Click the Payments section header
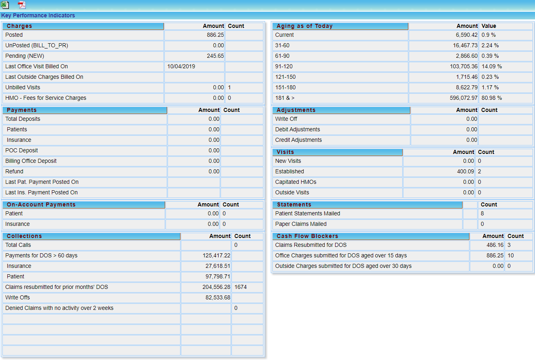535x360 pixels. pos(21,110)
